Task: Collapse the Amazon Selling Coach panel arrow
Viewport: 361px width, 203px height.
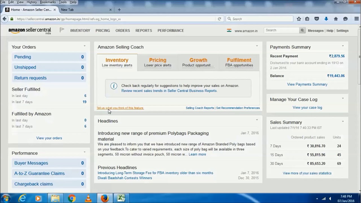Action: coord(257,46)
